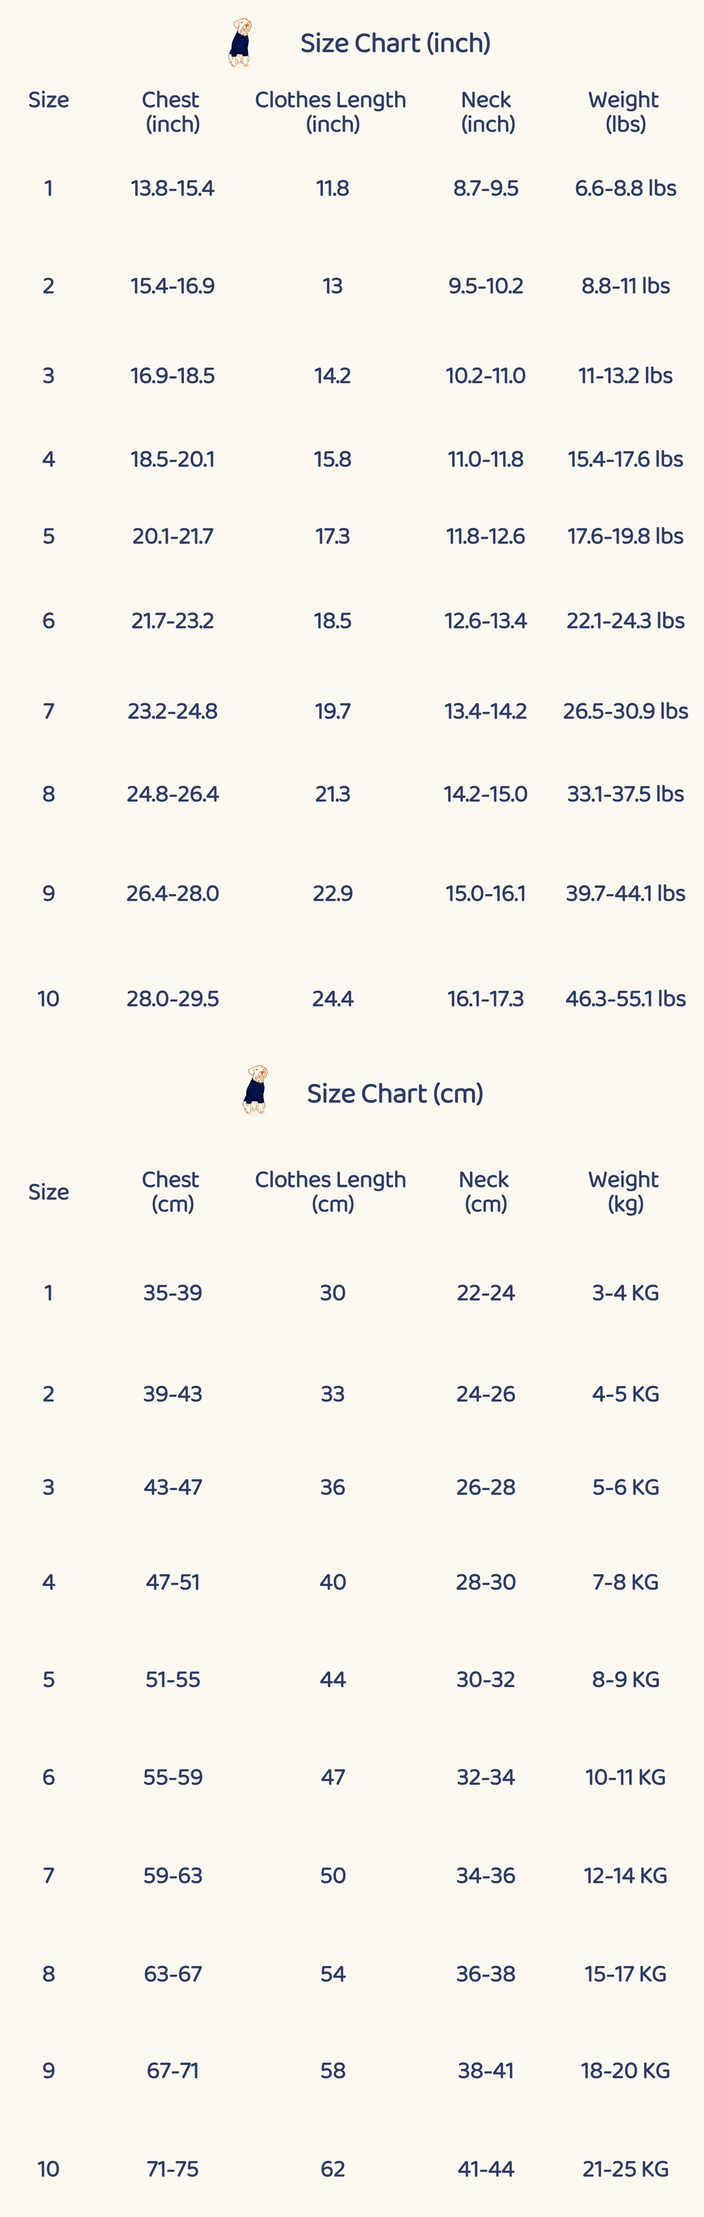704x2217 pixels.
Task: Click the Neck (inch) column header
Action: [487, 112]
